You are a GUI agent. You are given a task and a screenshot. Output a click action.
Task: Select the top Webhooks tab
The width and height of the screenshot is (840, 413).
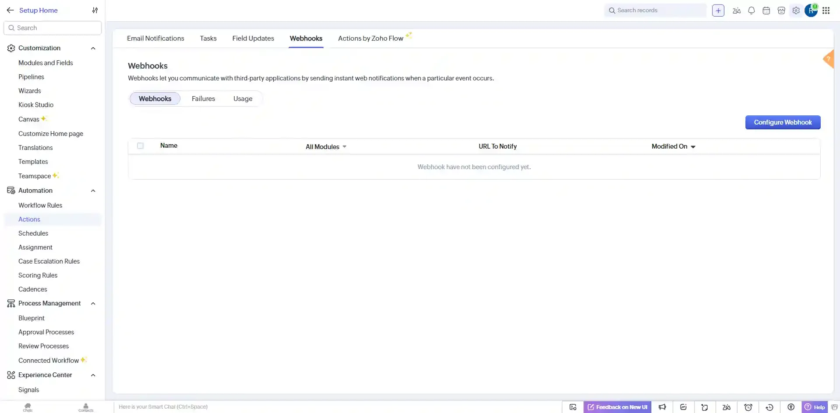[x=306, y=38]
